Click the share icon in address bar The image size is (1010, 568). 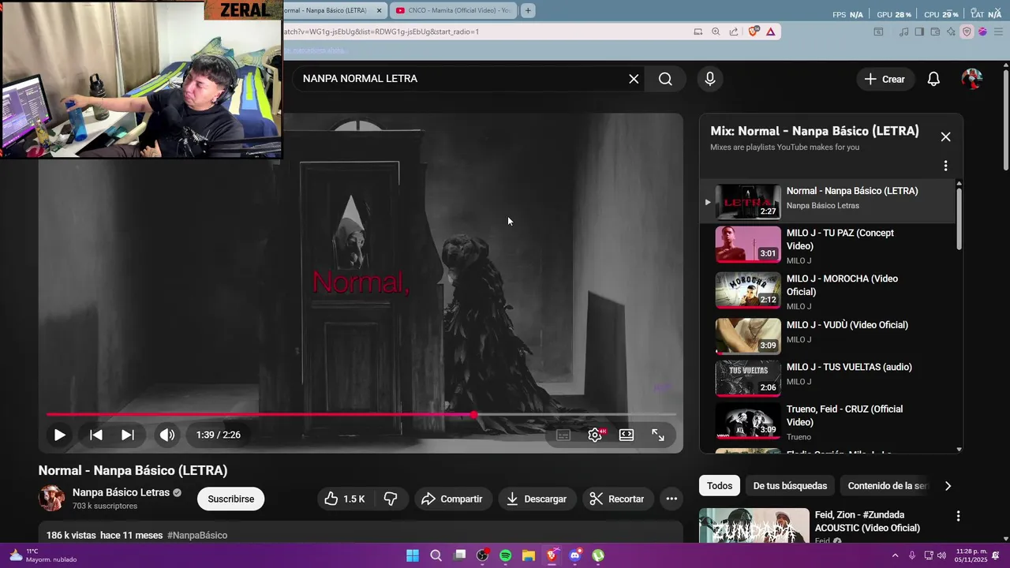tap(734, 32)
